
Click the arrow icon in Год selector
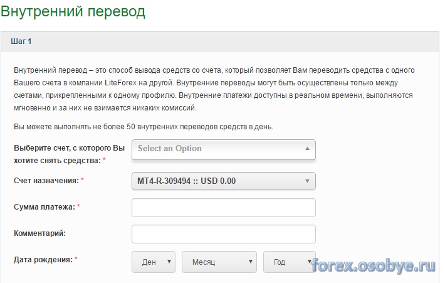click(308, 262)
